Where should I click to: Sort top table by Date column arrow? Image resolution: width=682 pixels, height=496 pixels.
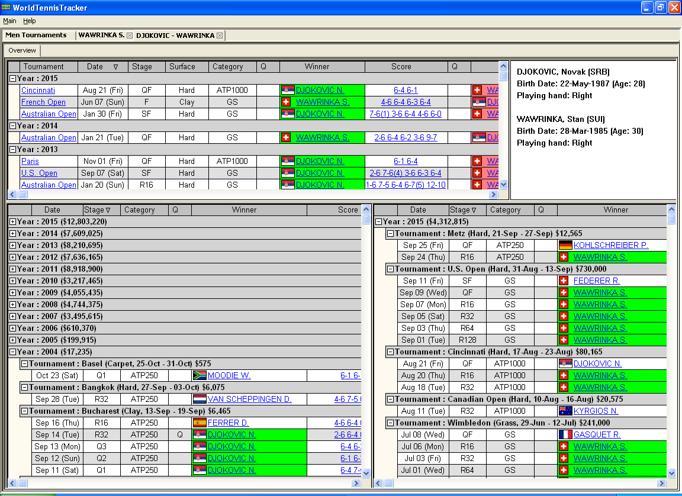point(115,67)
